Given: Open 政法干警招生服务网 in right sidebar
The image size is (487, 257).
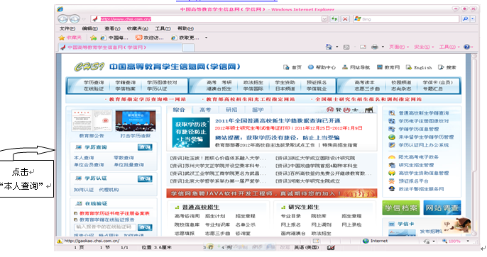Looking at the screenshot, I should click(421, 189).
